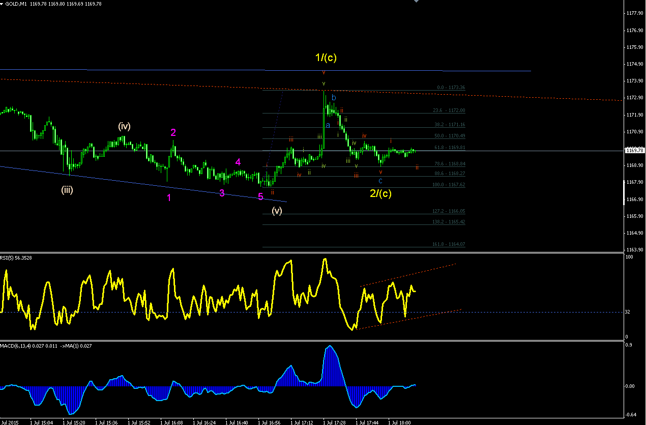Click Fibonacci level 100.0 - 1167.62

point(448,185)
